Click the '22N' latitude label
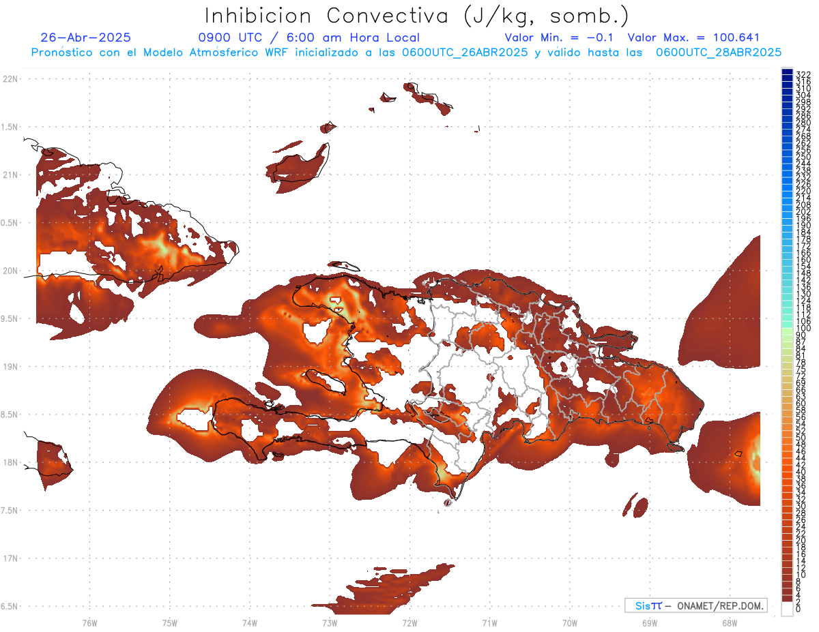This screenshot has width=819, height=632. 11,79
